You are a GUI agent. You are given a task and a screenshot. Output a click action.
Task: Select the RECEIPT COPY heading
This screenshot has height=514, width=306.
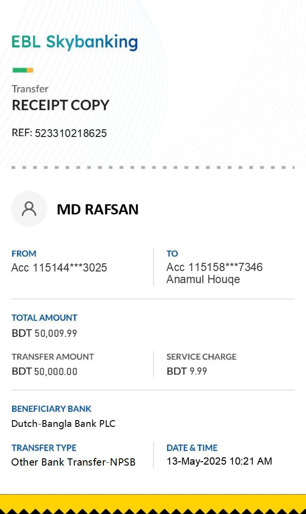[x=60, y=105]
